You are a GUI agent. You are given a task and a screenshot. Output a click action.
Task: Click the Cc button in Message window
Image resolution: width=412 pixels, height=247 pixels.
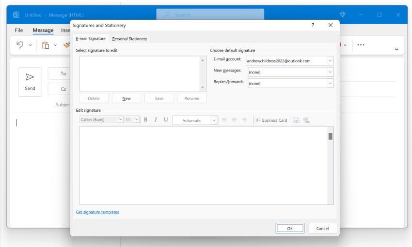pos(60,89)
